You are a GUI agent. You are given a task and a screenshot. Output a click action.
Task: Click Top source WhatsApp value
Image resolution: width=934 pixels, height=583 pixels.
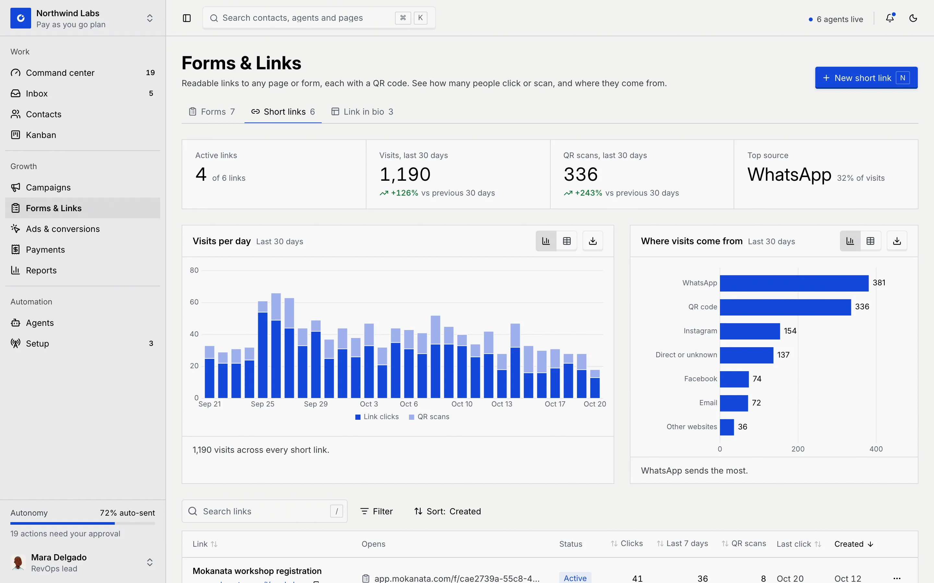tap(789, 174)
